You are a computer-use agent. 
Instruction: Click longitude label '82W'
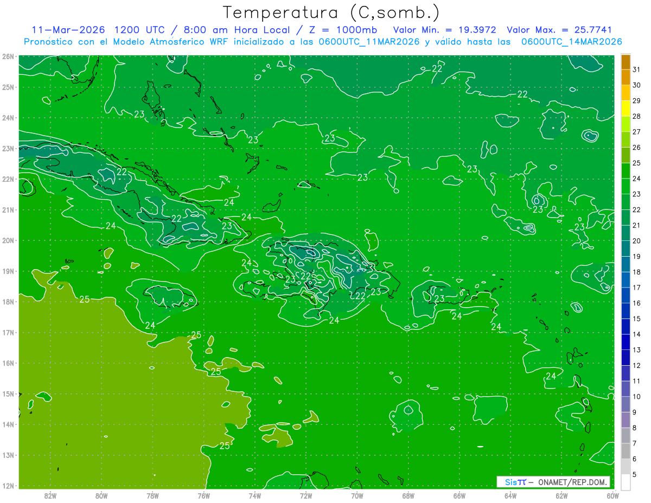(50, 495)
